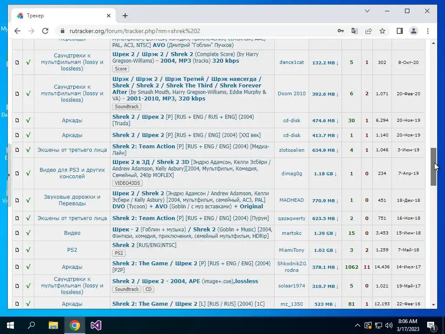Viewport: 445px width, 334px height.
Task: Open the Shrek 2 Triada topic
Action: [183, 120]
